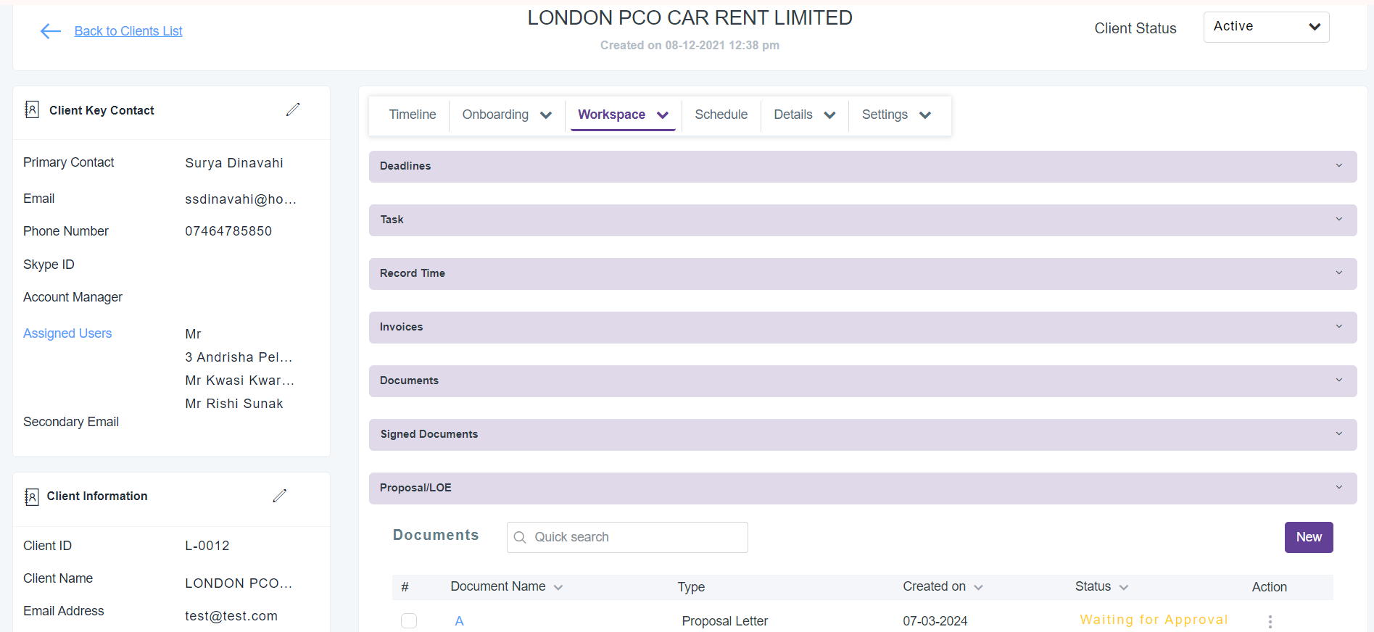Screen dimensions: 1374x632
Task: Click the Type column header
Action: (x=691, y=587)
